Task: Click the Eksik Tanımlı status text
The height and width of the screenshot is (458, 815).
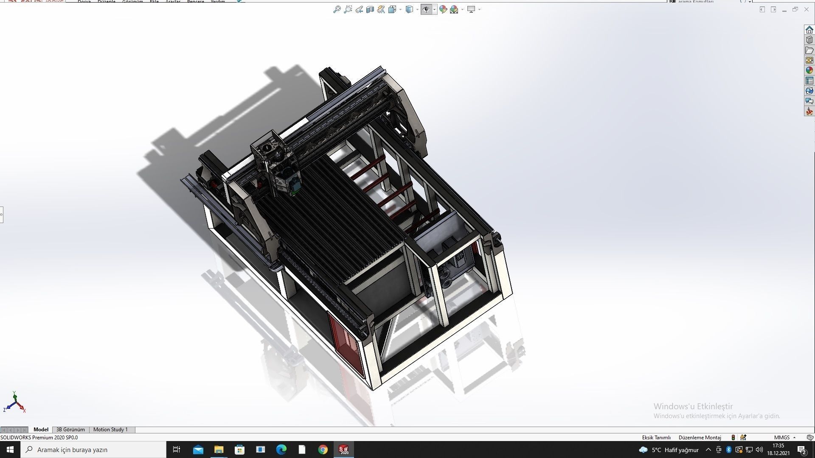Action: coord(656,437)
